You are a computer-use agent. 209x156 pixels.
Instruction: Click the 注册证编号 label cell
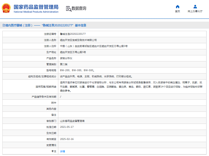(x=30, y=34)
